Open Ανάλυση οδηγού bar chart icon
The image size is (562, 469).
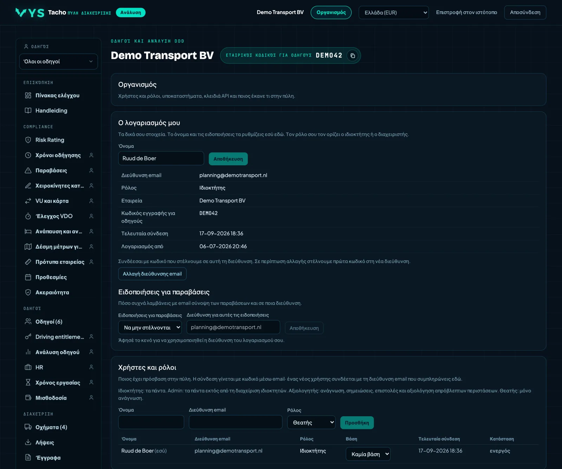pos(28,352)
